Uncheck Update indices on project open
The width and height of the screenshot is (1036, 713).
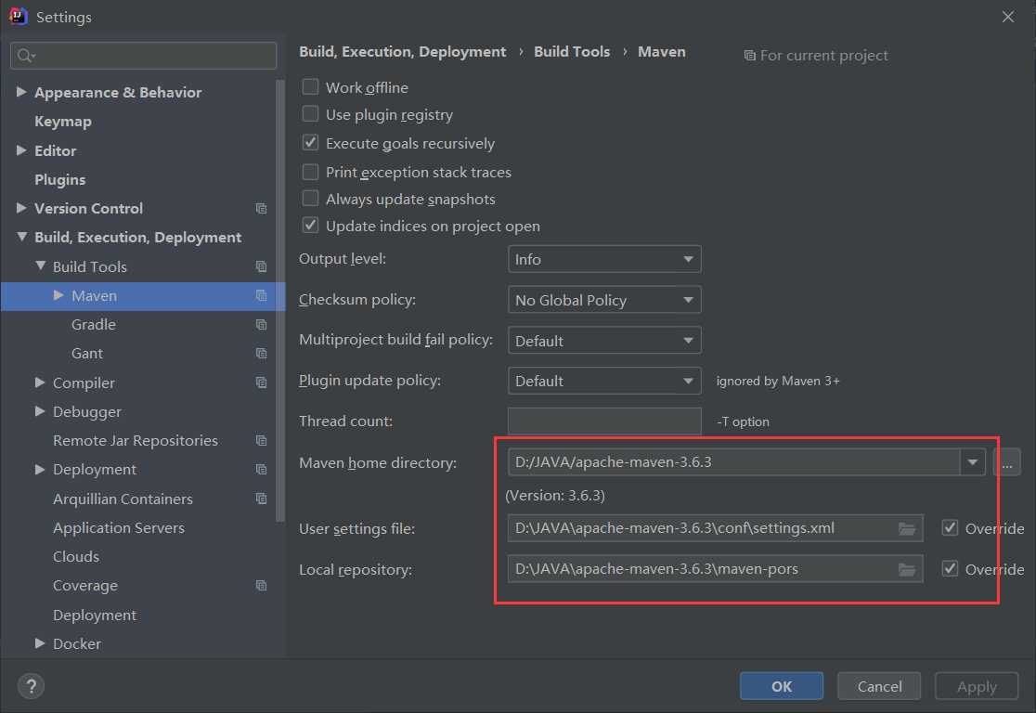pyautogui.click(x=310, y=226)
